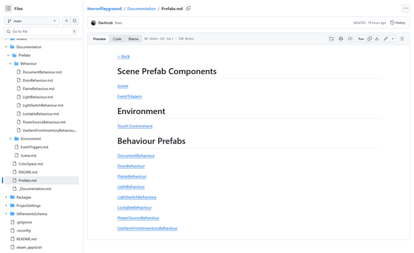Select README.md in file tree
Image resolution: width=414 pixels, height=253 pixels.
(26, 239)
